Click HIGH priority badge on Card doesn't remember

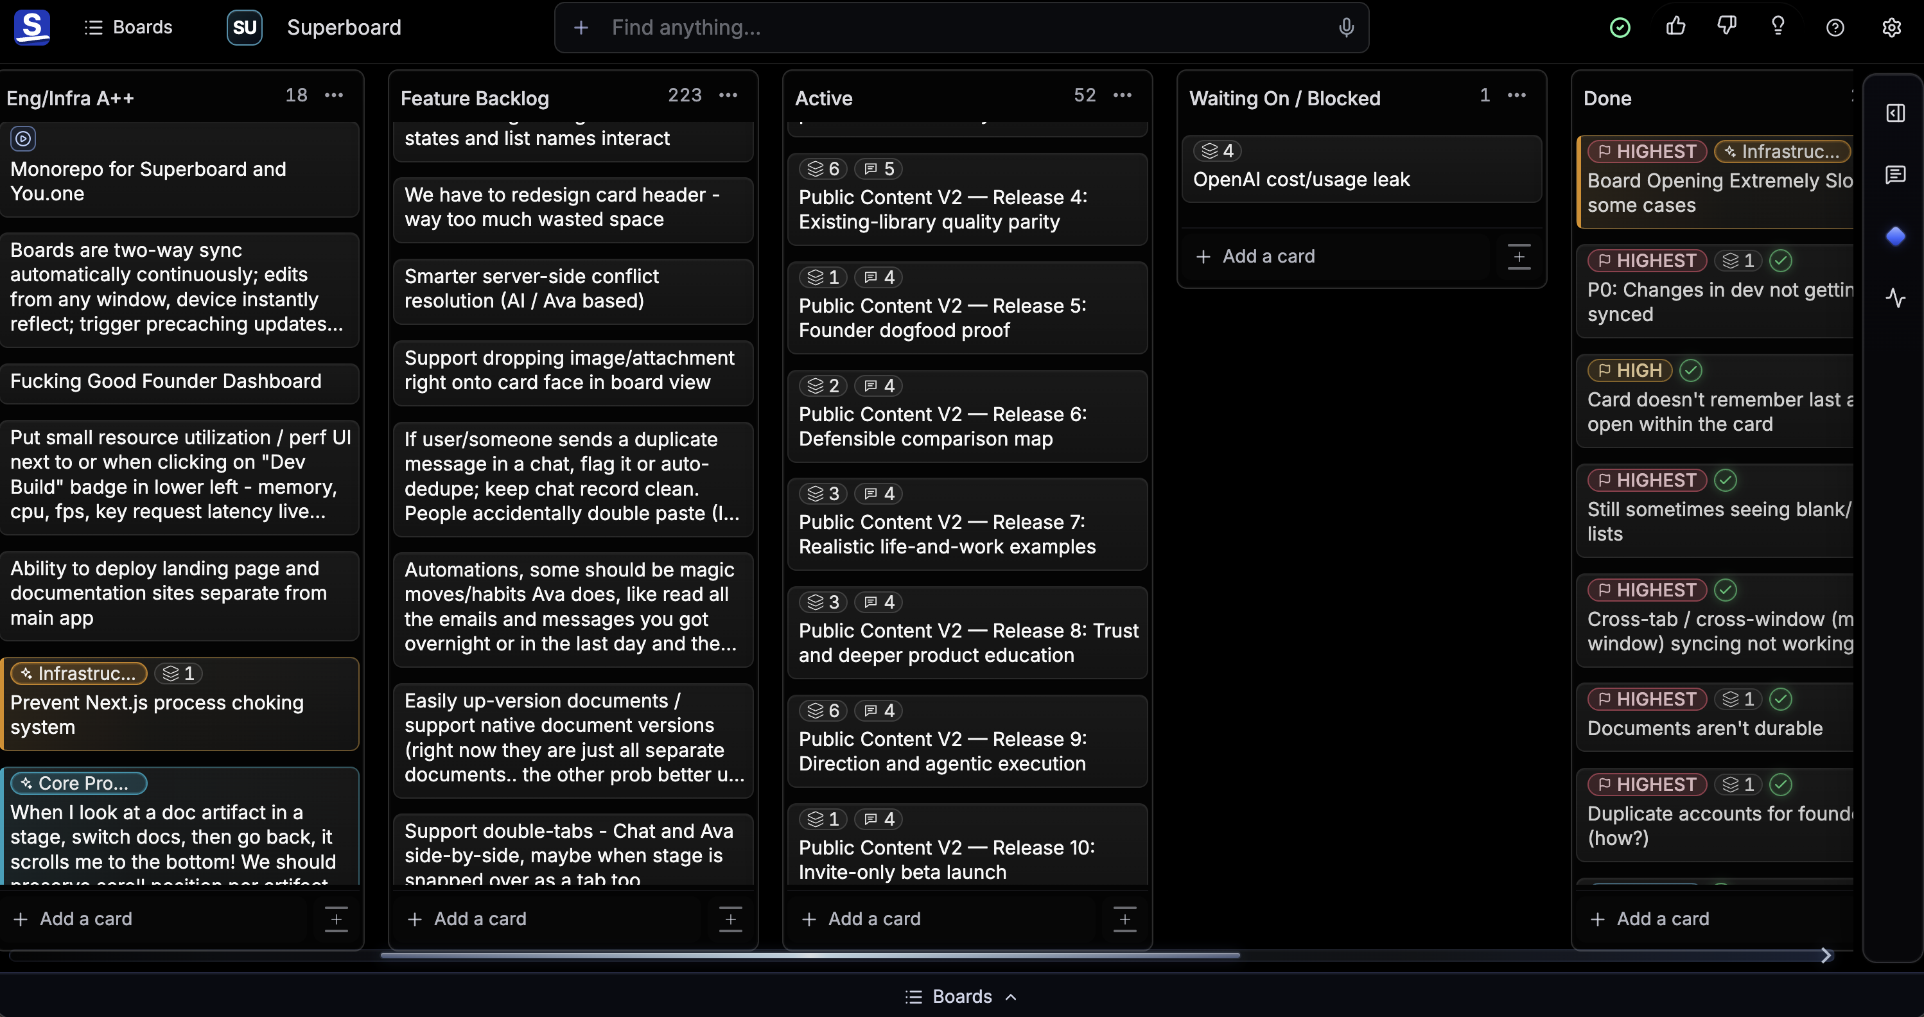pyautogui.click(x=1630, y=370)
